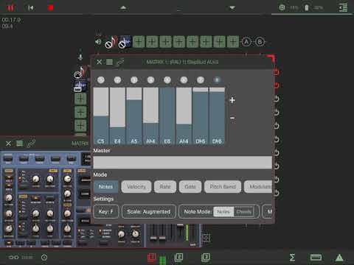Open the Scale: Augmented selector
This screenshot has width=354, height=265.
[x=149, y=211]
